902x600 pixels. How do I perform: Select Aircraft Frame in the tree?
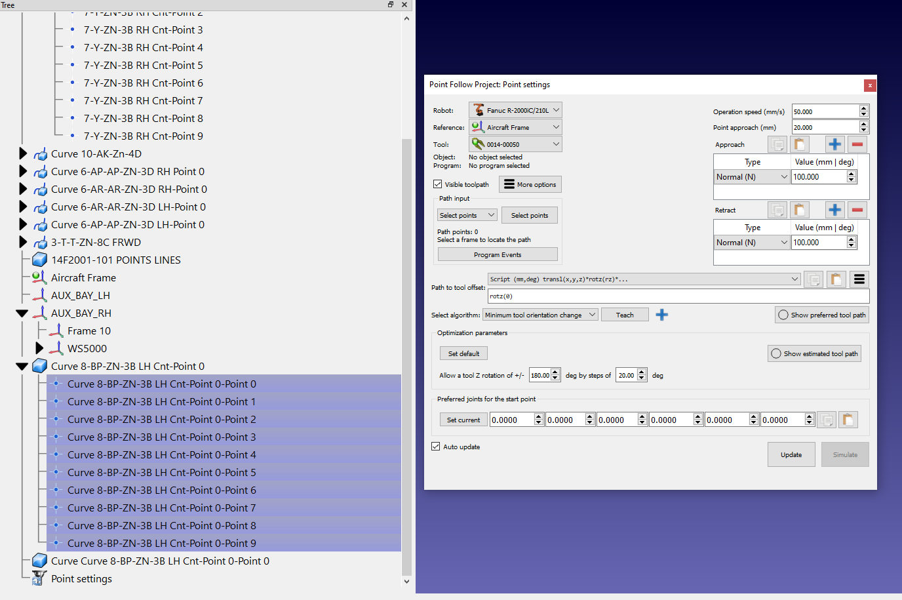83,277
